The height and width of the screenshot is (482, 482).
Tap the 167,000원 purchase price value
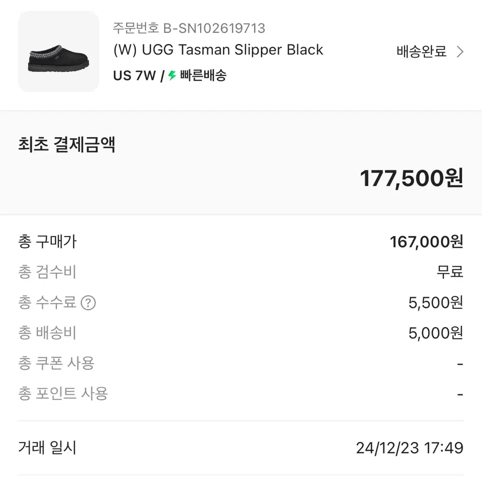(426, 242)
